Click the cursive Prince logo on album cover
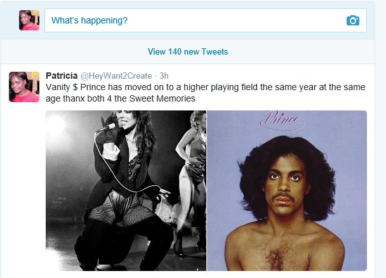Screen dimensions: 386x278 pyautogui.click(x=282, y=121)
